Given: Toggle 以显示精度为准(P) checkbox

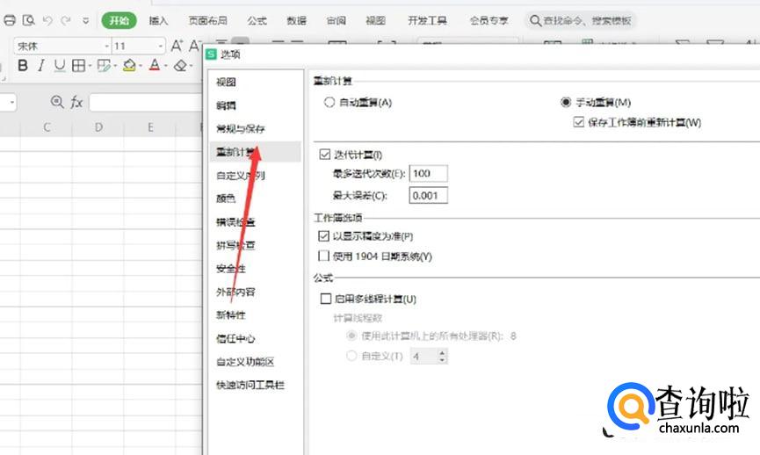Looking at the screenshot, I should (324, 236).
